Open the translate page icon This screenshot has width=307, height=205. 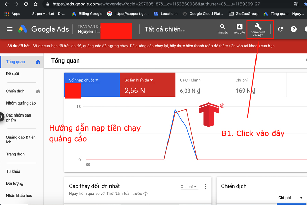tap(296, 4)
